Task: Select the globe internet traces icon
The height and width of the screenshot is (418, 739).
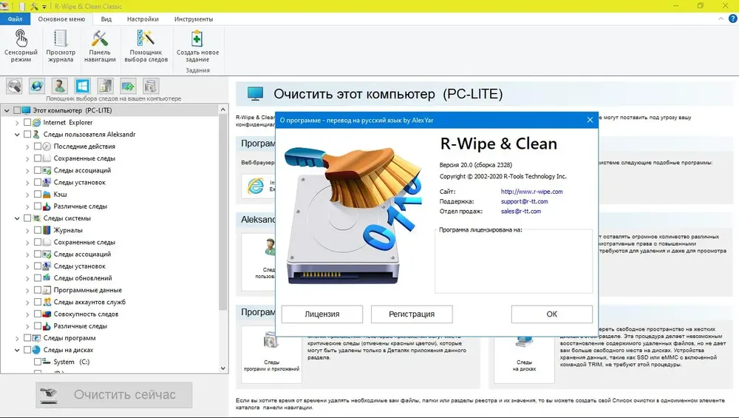Action: tap(37, 87)
